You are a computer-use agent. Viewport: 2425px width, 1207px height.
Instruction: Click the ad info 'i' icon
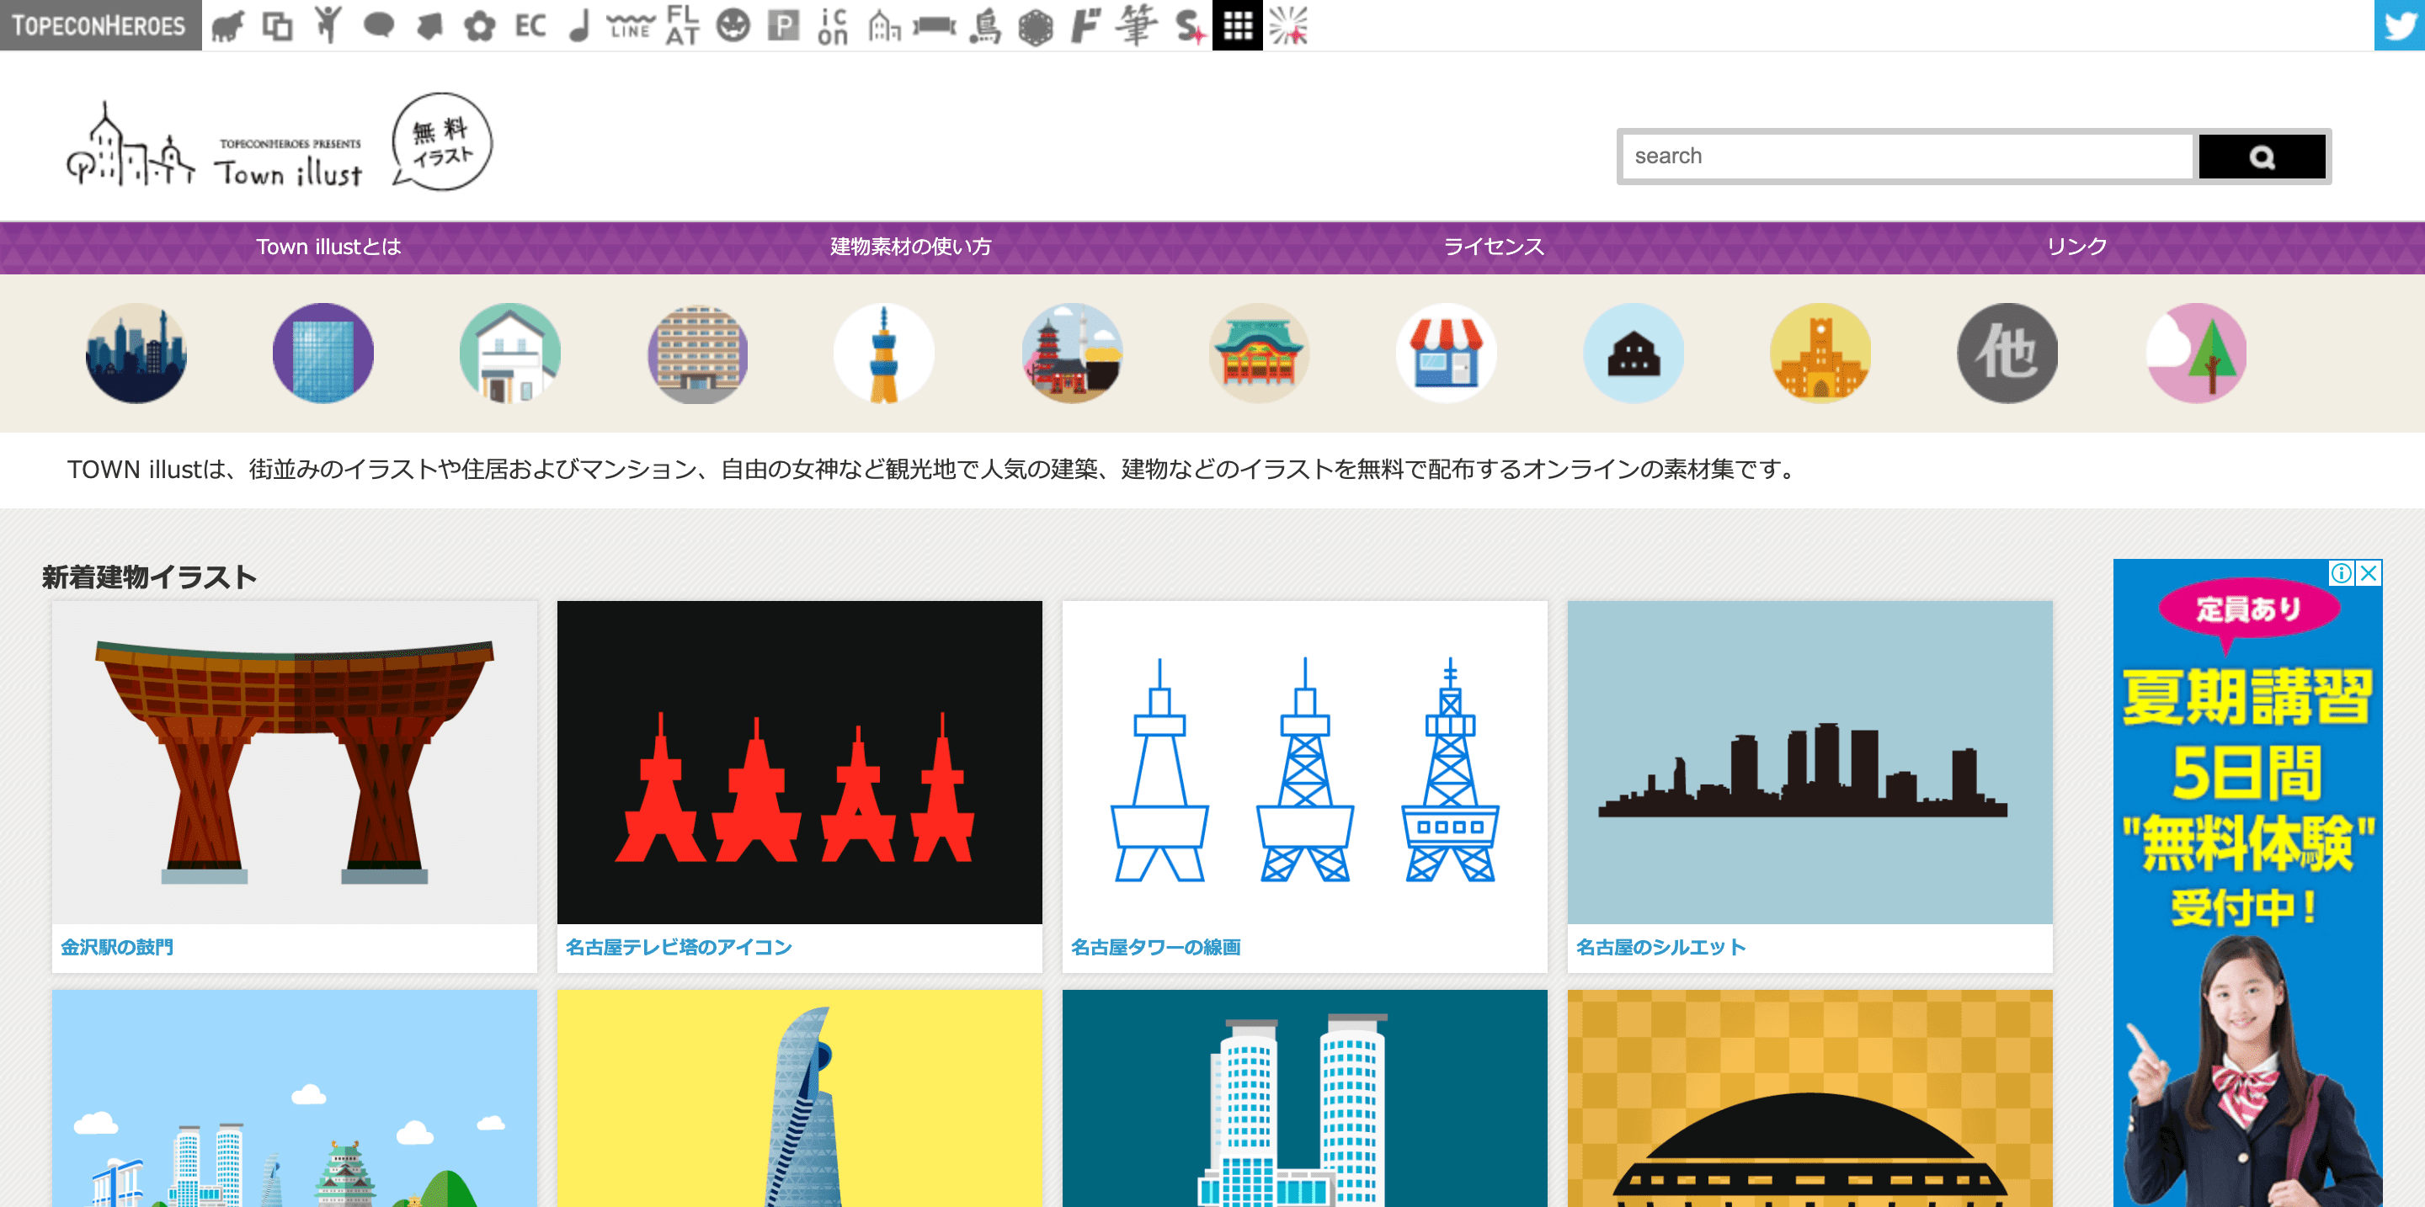(2341, 573)
